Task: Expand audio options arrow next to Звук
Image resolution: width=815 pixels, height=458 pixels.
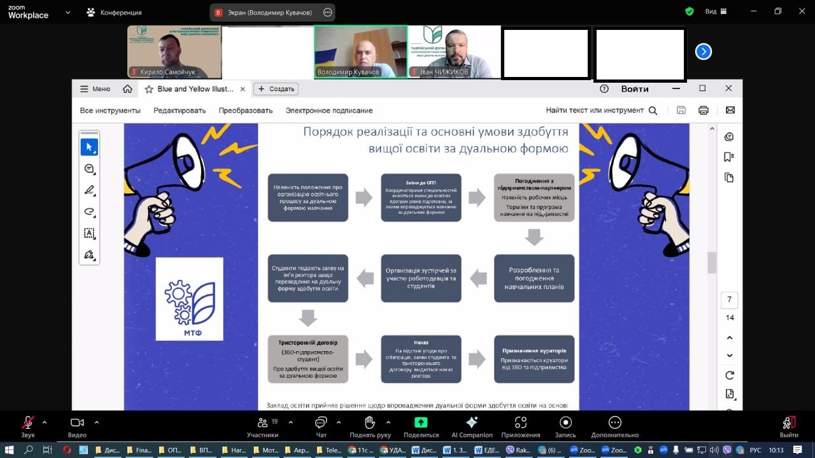Action: (45, 422)
